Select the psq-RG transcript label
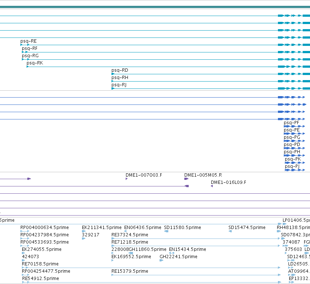 pos(30,56)
